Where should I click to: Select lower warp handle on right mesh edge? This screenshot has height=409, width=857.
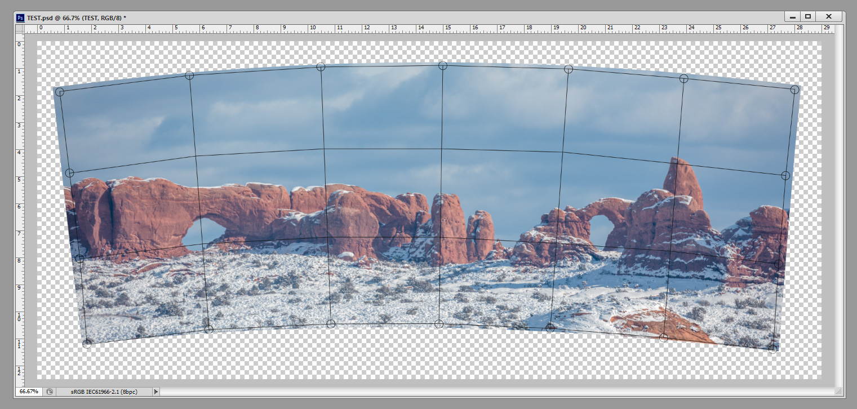coord(778,264)
